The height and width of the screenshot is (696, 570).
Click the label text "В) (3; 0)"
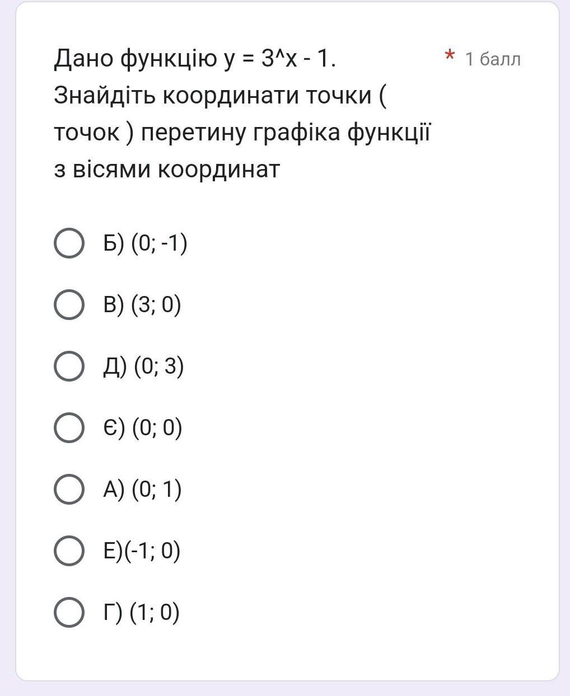142,305
